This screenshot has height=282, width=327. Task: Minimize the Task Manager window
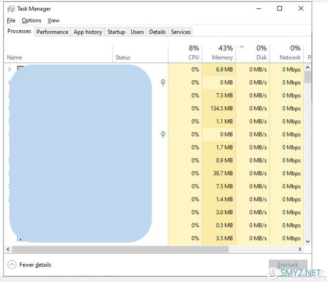pos(259,9)
